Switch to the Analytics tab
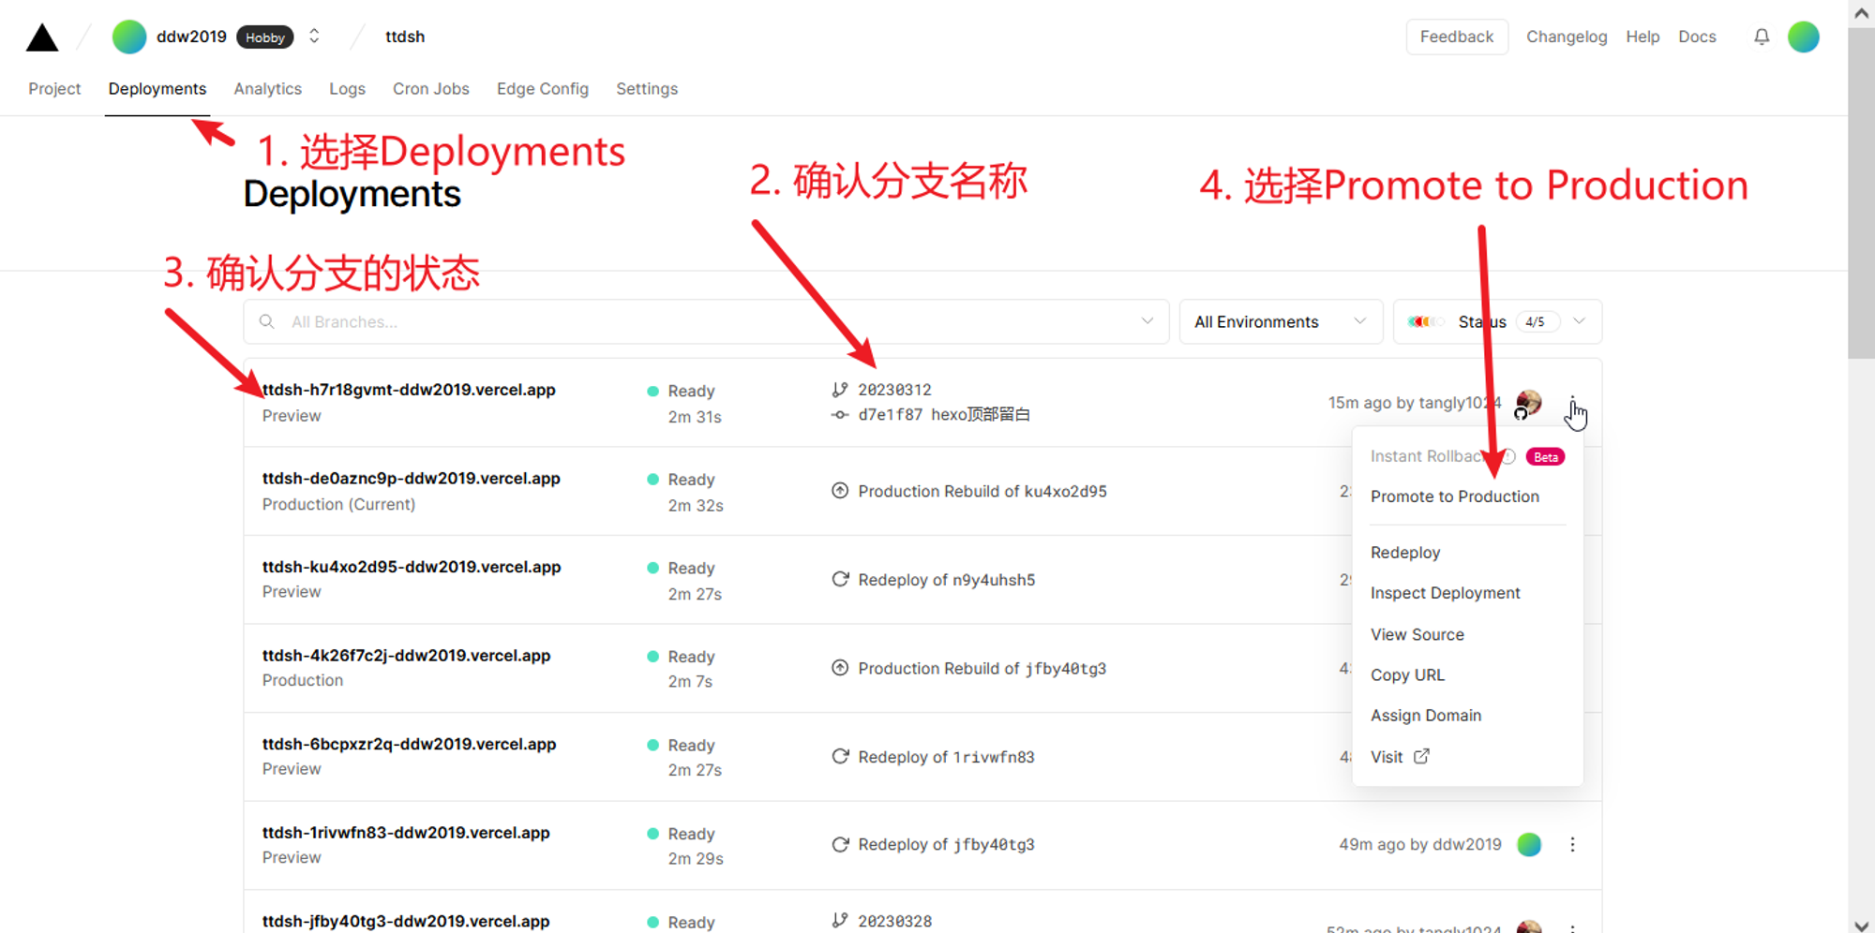The image size is (1875, 933). [x=267, y=88]
